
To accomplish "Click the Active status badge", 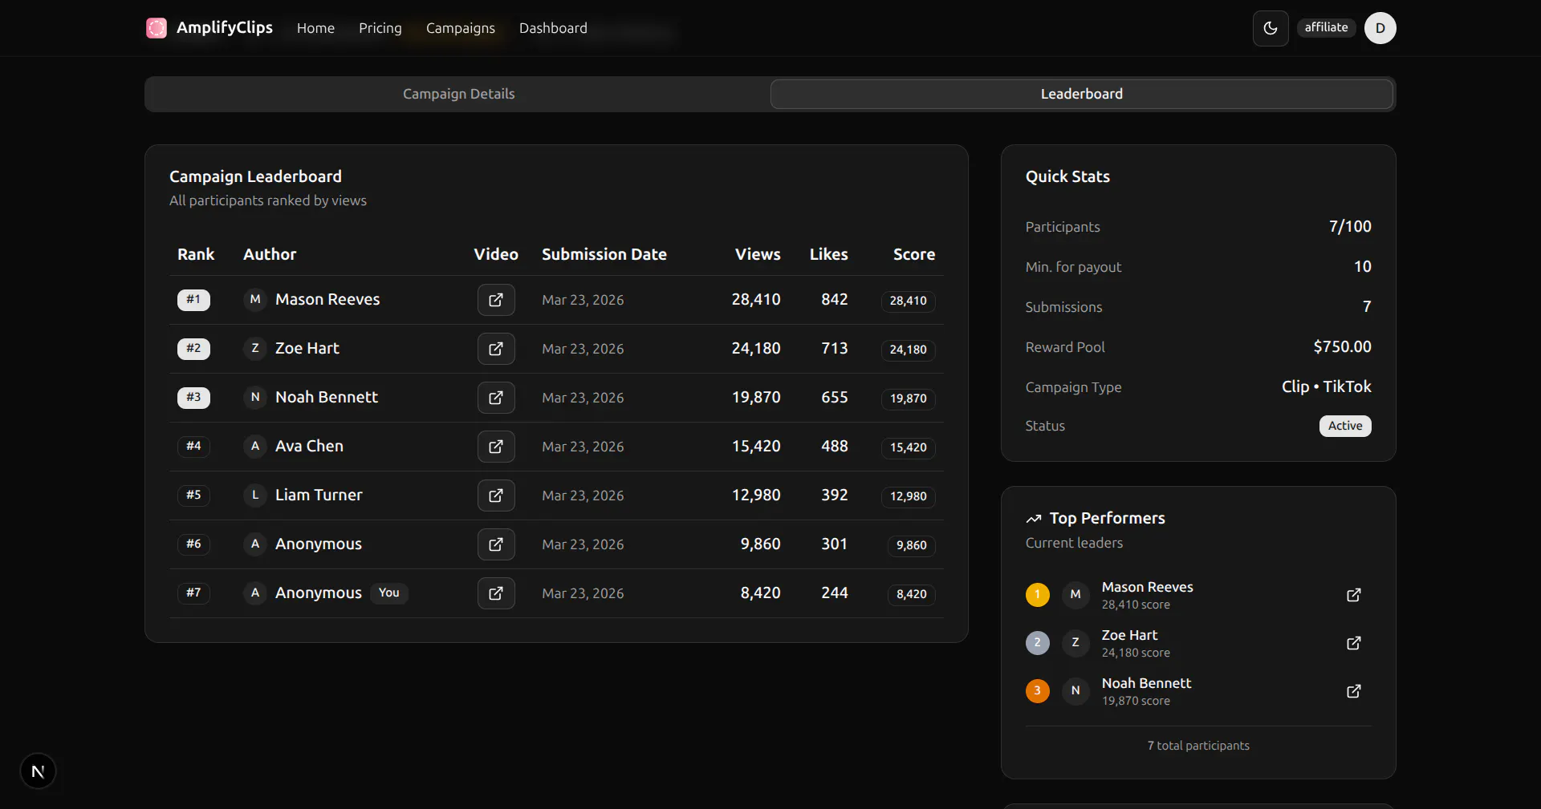I will (1345, 426).
